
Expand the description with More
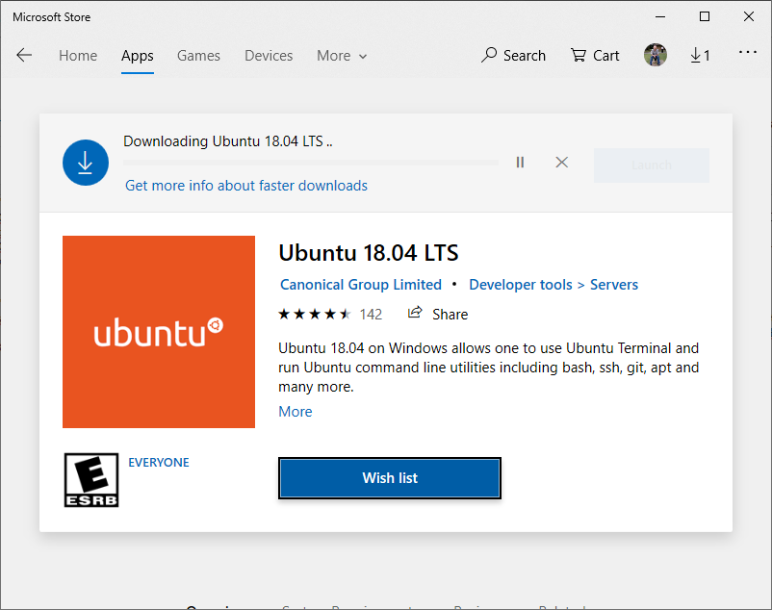click(295, 411)
